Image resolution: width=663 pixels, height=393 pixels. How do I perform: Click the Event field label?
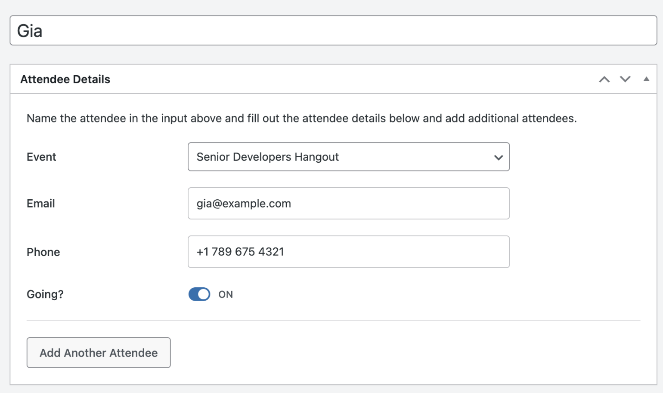(x=41, y=157)
